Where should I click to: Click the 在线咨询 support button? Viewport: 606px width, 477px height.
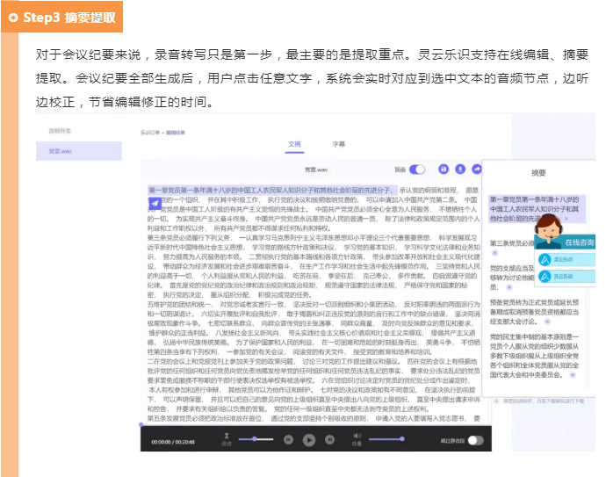point(578,242)
